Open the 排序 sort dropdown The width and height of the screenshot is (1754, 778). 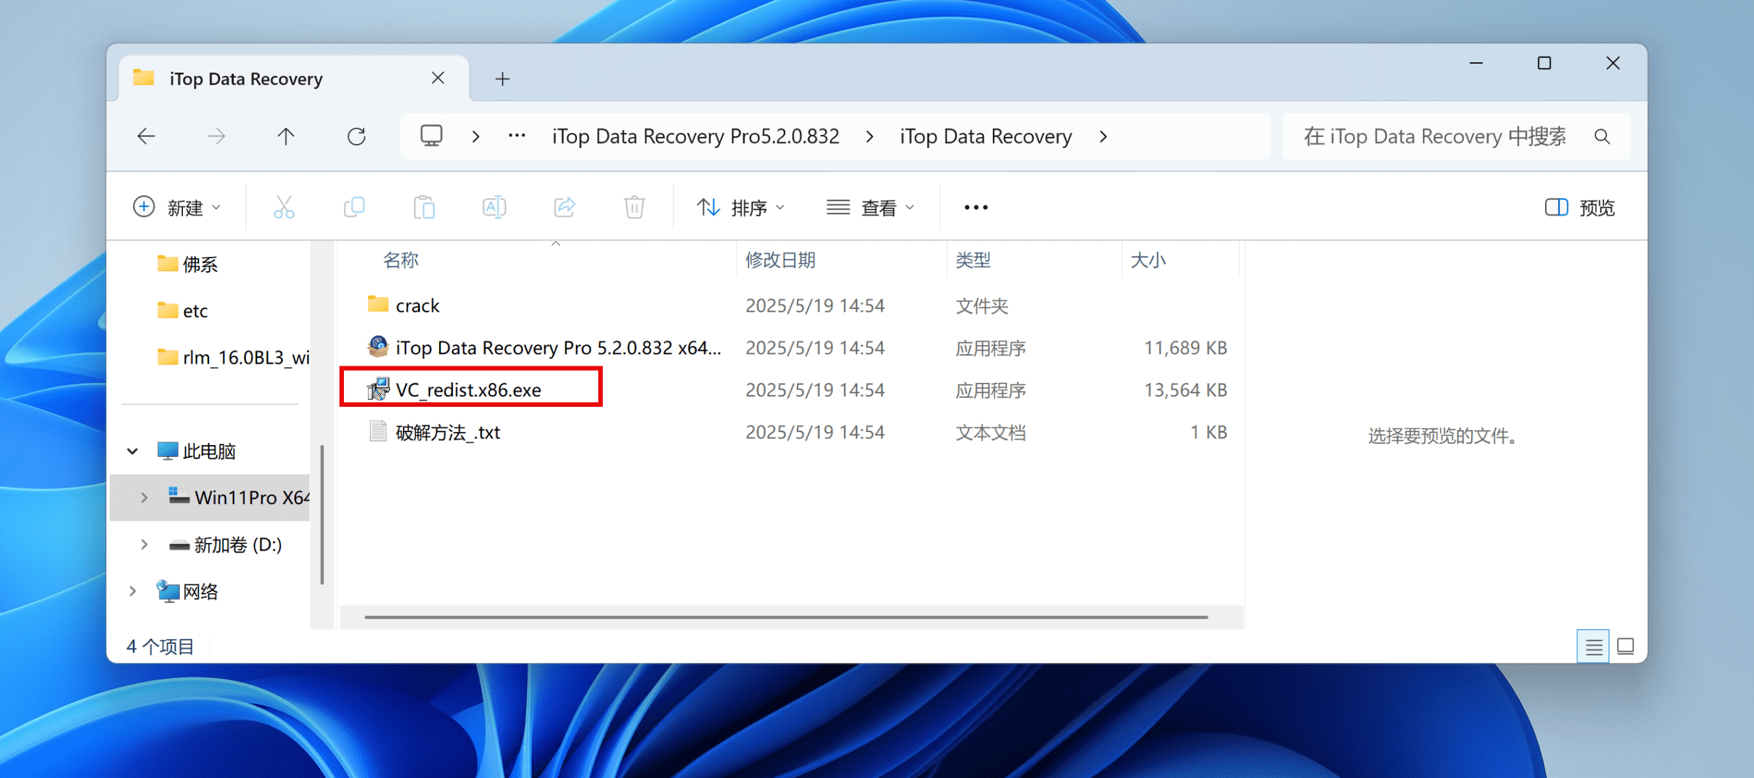coord(740,208)
